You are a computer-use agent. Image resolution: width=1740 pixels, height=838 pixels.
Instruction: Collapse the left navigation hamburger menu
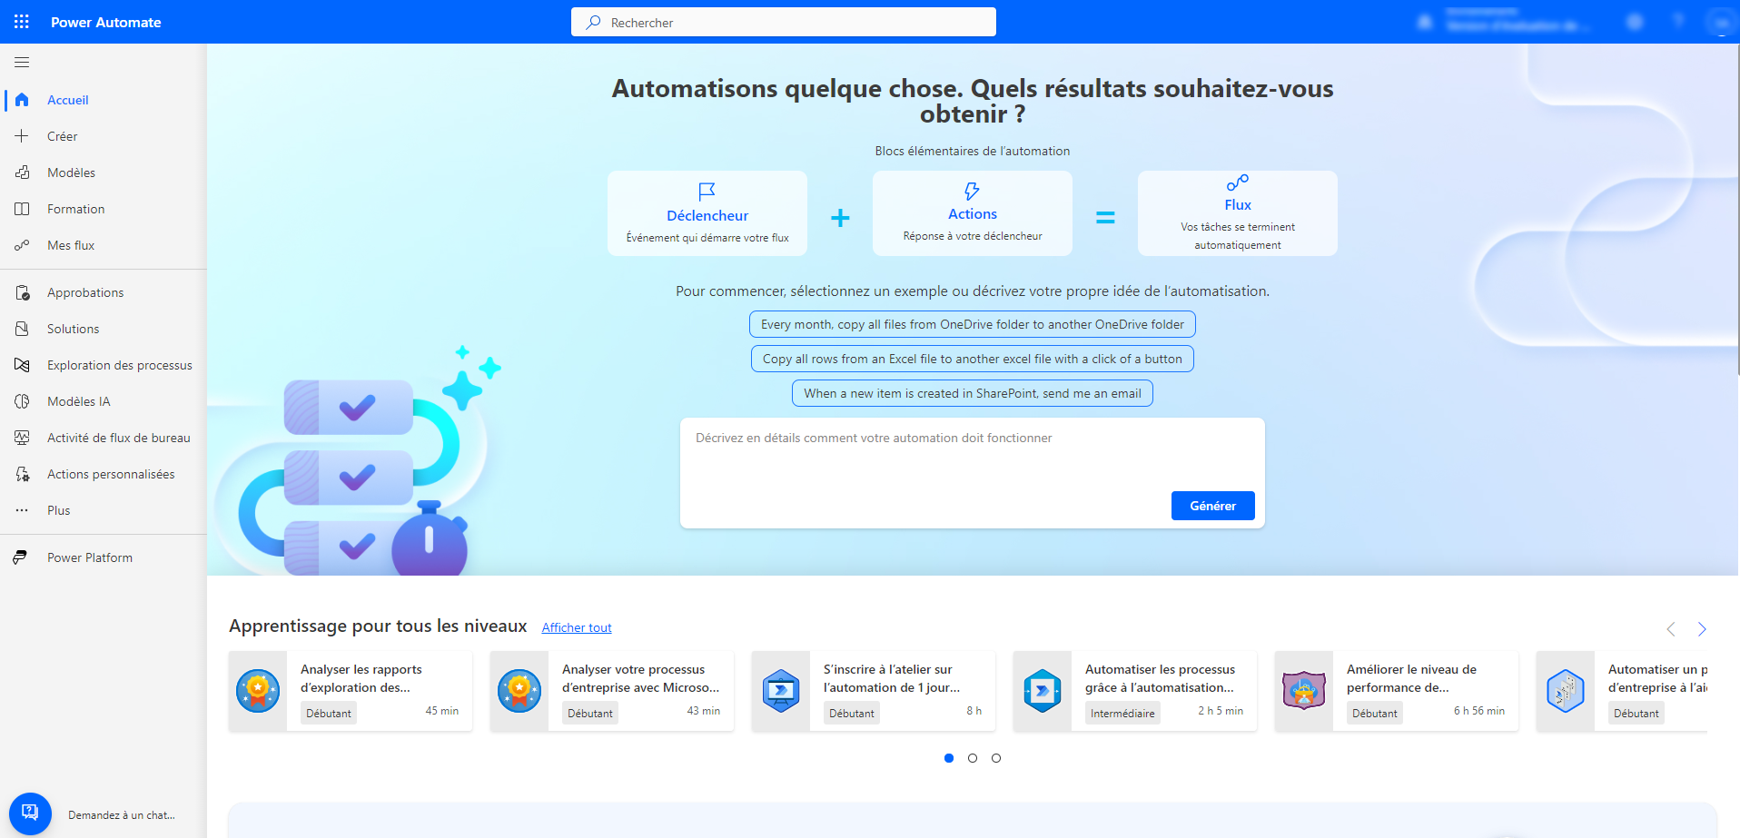(22, 63)
